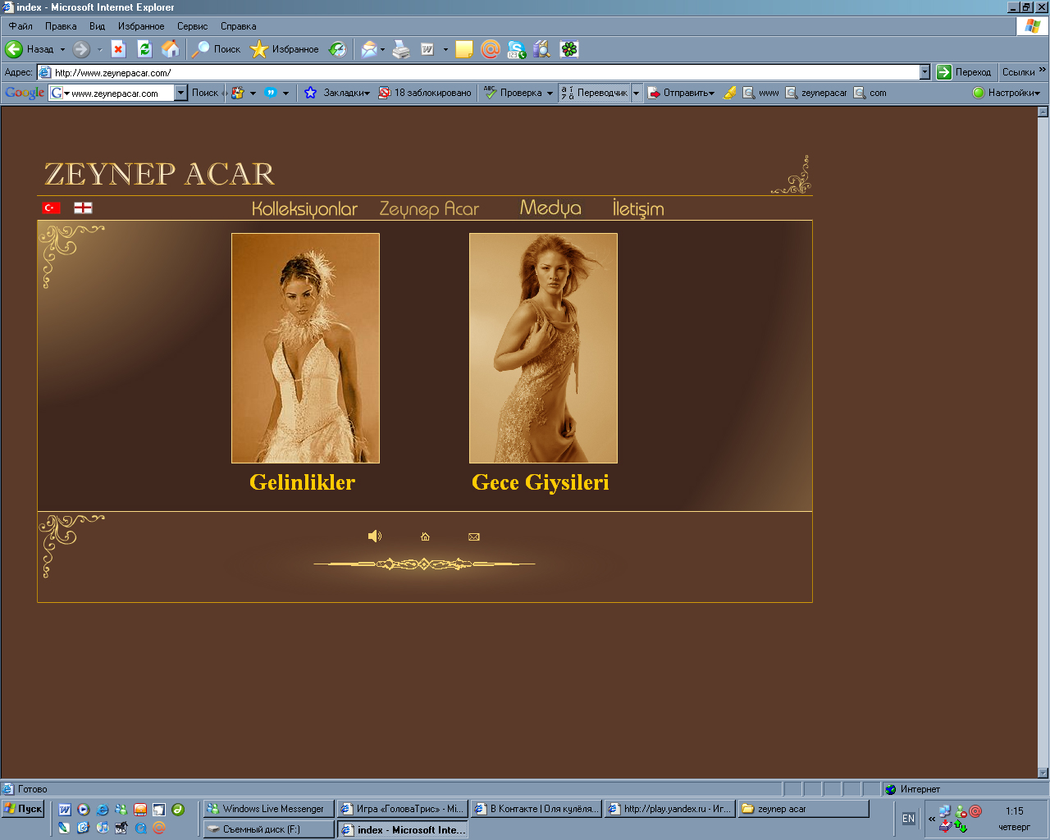Return to site home using the house icon

point(424,536)
